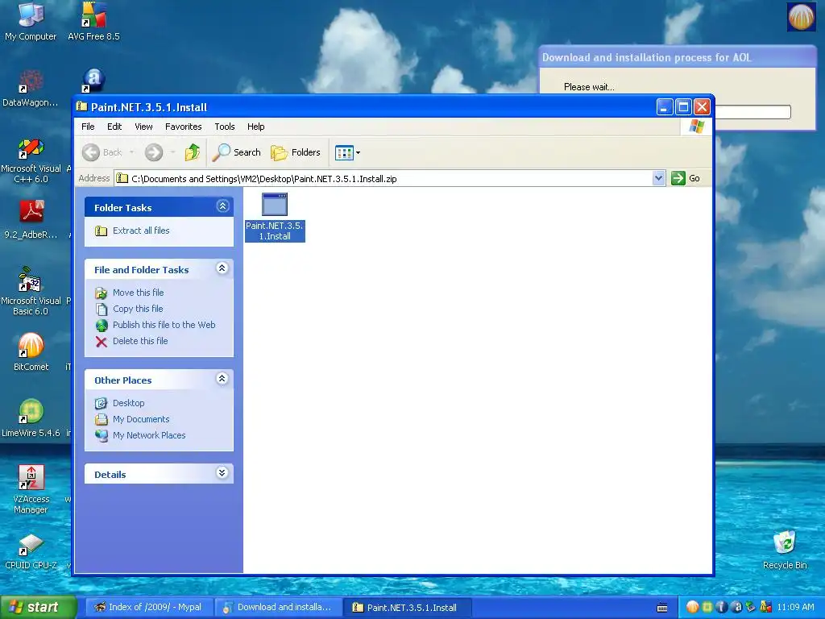Click the blue info tray icon
The image size is (825, 619).
pyautogui.click(x=721, y=608)
